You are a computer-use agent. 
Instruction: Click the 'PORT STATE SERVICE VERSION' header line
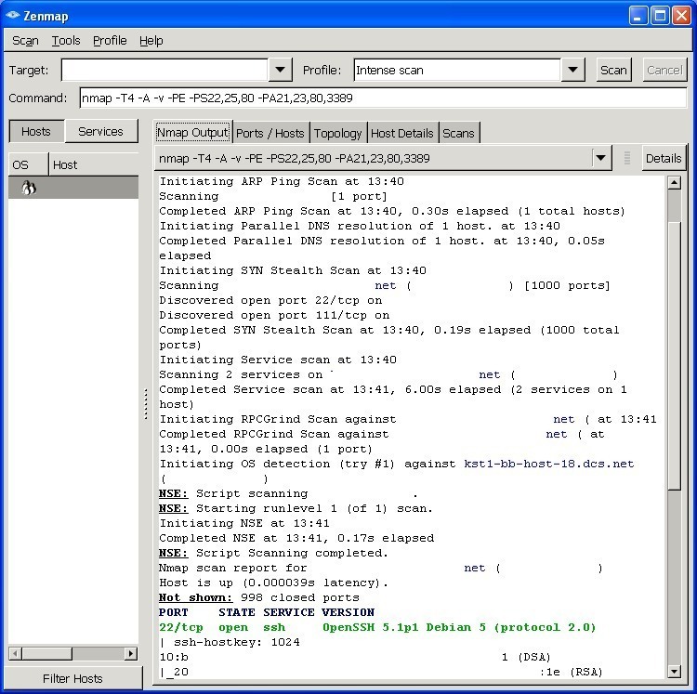point(267,612)
